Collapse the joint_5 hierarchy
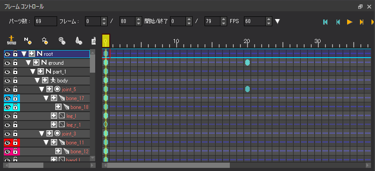The height and width of the screenshot is (171, 375). click(42, 89)
